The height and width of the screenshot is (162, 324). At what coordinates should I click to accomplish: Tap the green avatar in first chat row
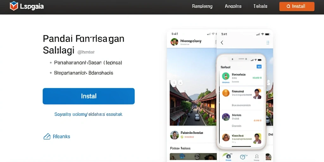coord(226,76)
